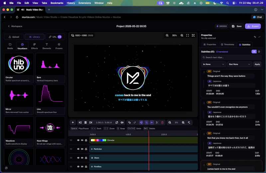266x173 pixels.
Task: Open the browser downloads icon
Action: click(256, 10)
